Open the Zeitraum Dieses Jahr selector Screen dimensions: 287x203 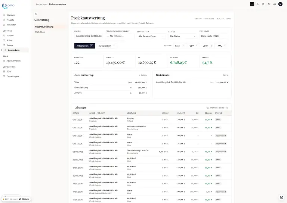pos(214,36)
